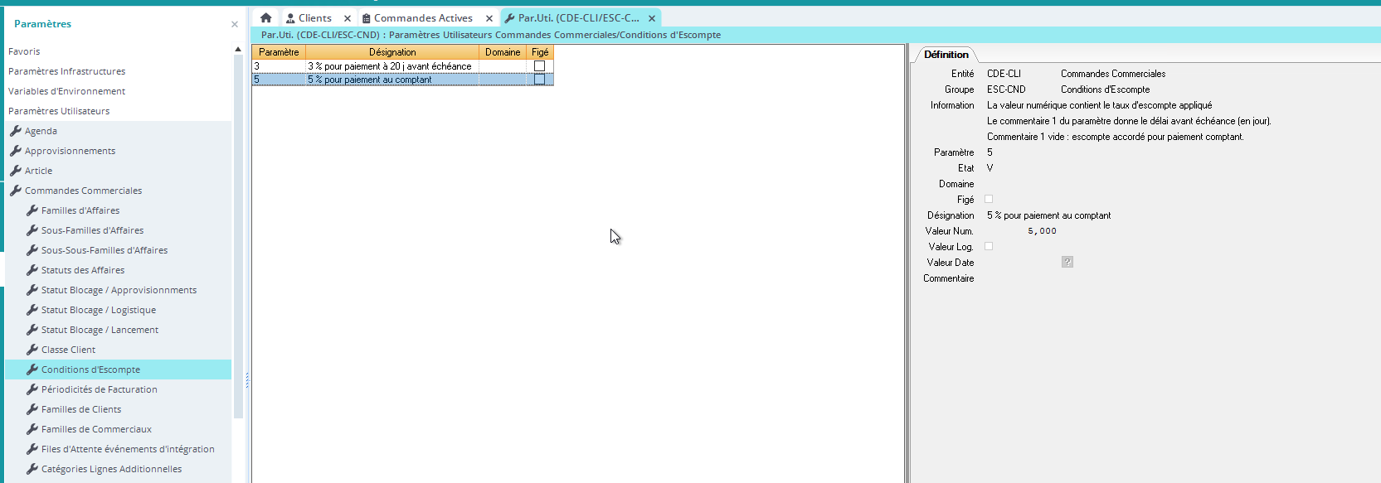Close the Commandes Actives tab
Viewport: 1381px width, 483px height.
pos(489,18)
